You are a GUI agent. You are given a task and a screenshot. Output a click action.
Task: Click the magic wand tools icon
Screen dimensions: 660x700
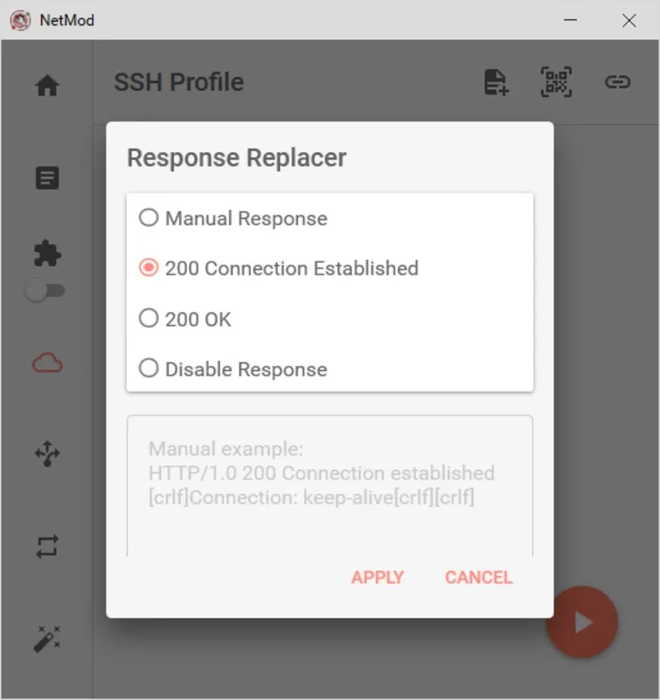pyautogui.click(x=47, y=640)
